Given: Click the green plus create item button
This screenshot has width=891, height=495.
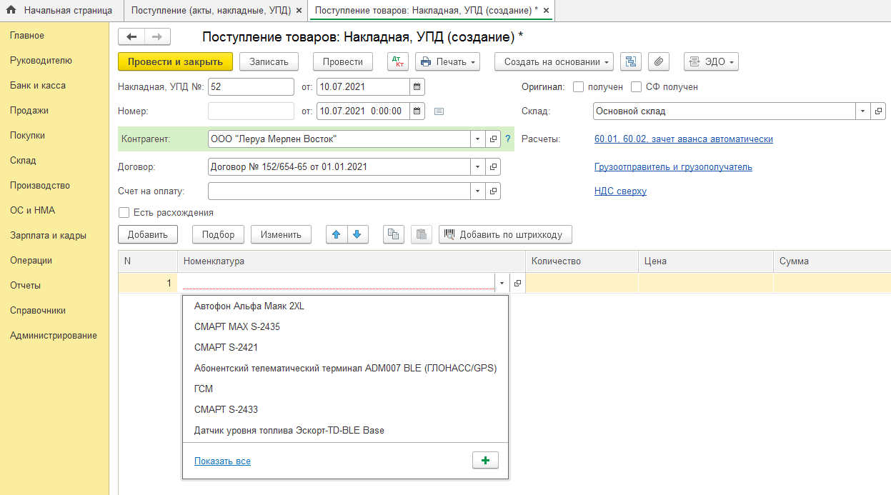Looking at the screenshot, I should tap(485, 461).
